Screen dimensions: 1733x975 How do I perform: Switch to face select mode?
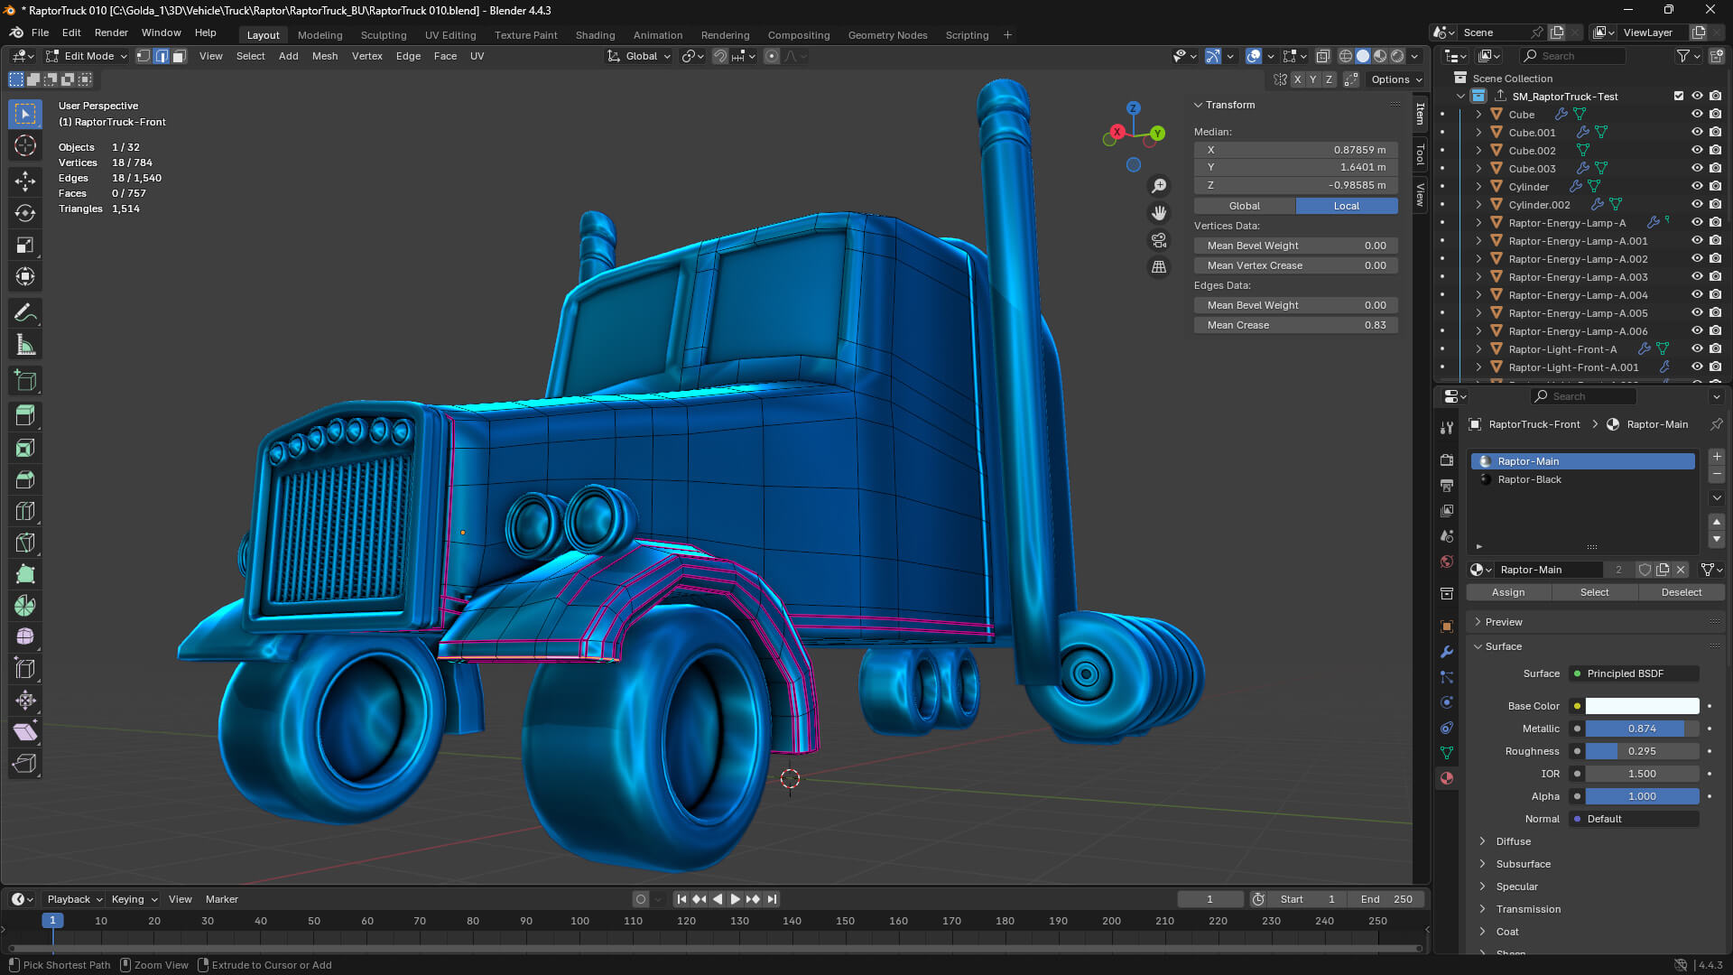pyautogui.click(x=180, y=56)
